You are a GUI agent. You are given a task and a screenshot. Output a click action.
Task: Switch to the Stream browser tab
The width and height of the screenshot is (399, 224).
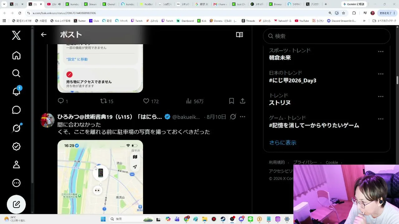pyautogui.click(x=91, y=4)
